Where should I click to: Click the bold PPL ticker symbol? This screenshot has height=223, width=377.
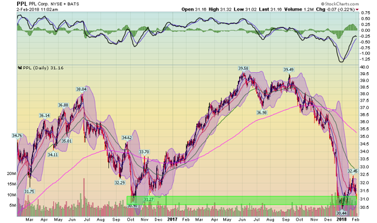pyautogui.click(x=22, y=4)
